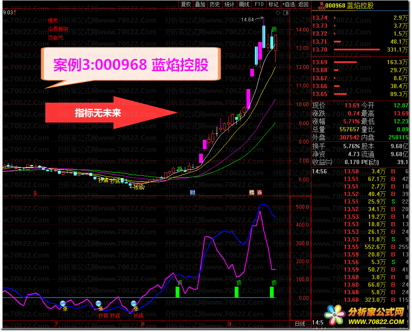Open the 复权 price adjustment option
This screenshot has height=332, width=412.
pyautogui.click(x=186, y=4)
